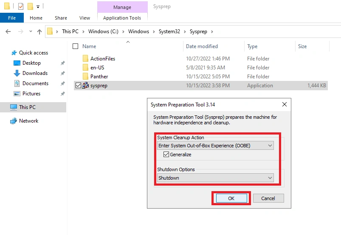The width and height of the screenshot is (341, 235).
Task: Go back with the left arrow
Action: coord(8,32)
